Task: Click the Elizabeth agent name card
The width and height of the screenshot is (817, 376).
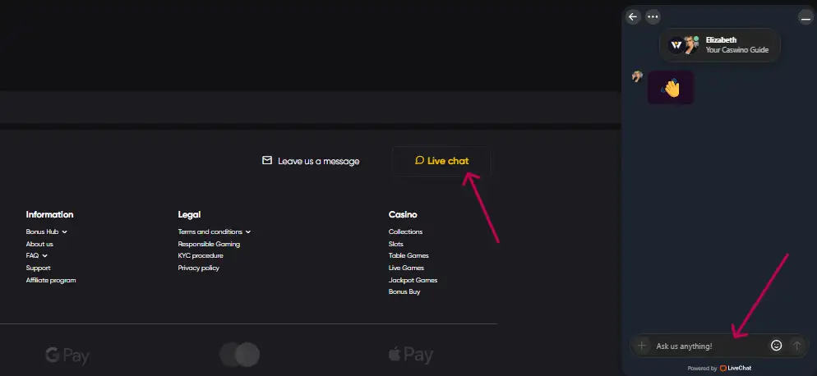Action: click(719, 45)
